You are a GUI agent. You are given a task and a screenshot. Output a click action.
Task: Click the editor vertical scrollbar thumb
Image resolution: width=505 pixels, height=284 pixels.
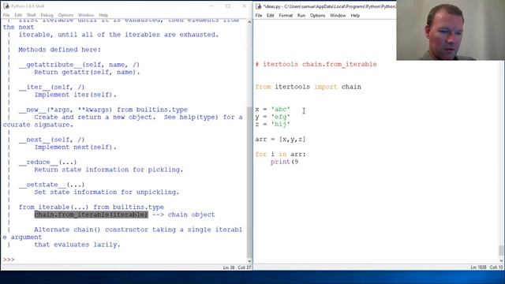click(x=501, y=250)
